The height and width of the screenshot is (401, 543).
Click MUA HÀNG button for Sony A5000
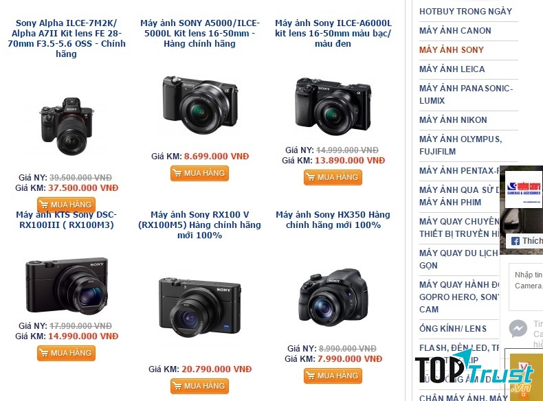click(x=199, y=173)
